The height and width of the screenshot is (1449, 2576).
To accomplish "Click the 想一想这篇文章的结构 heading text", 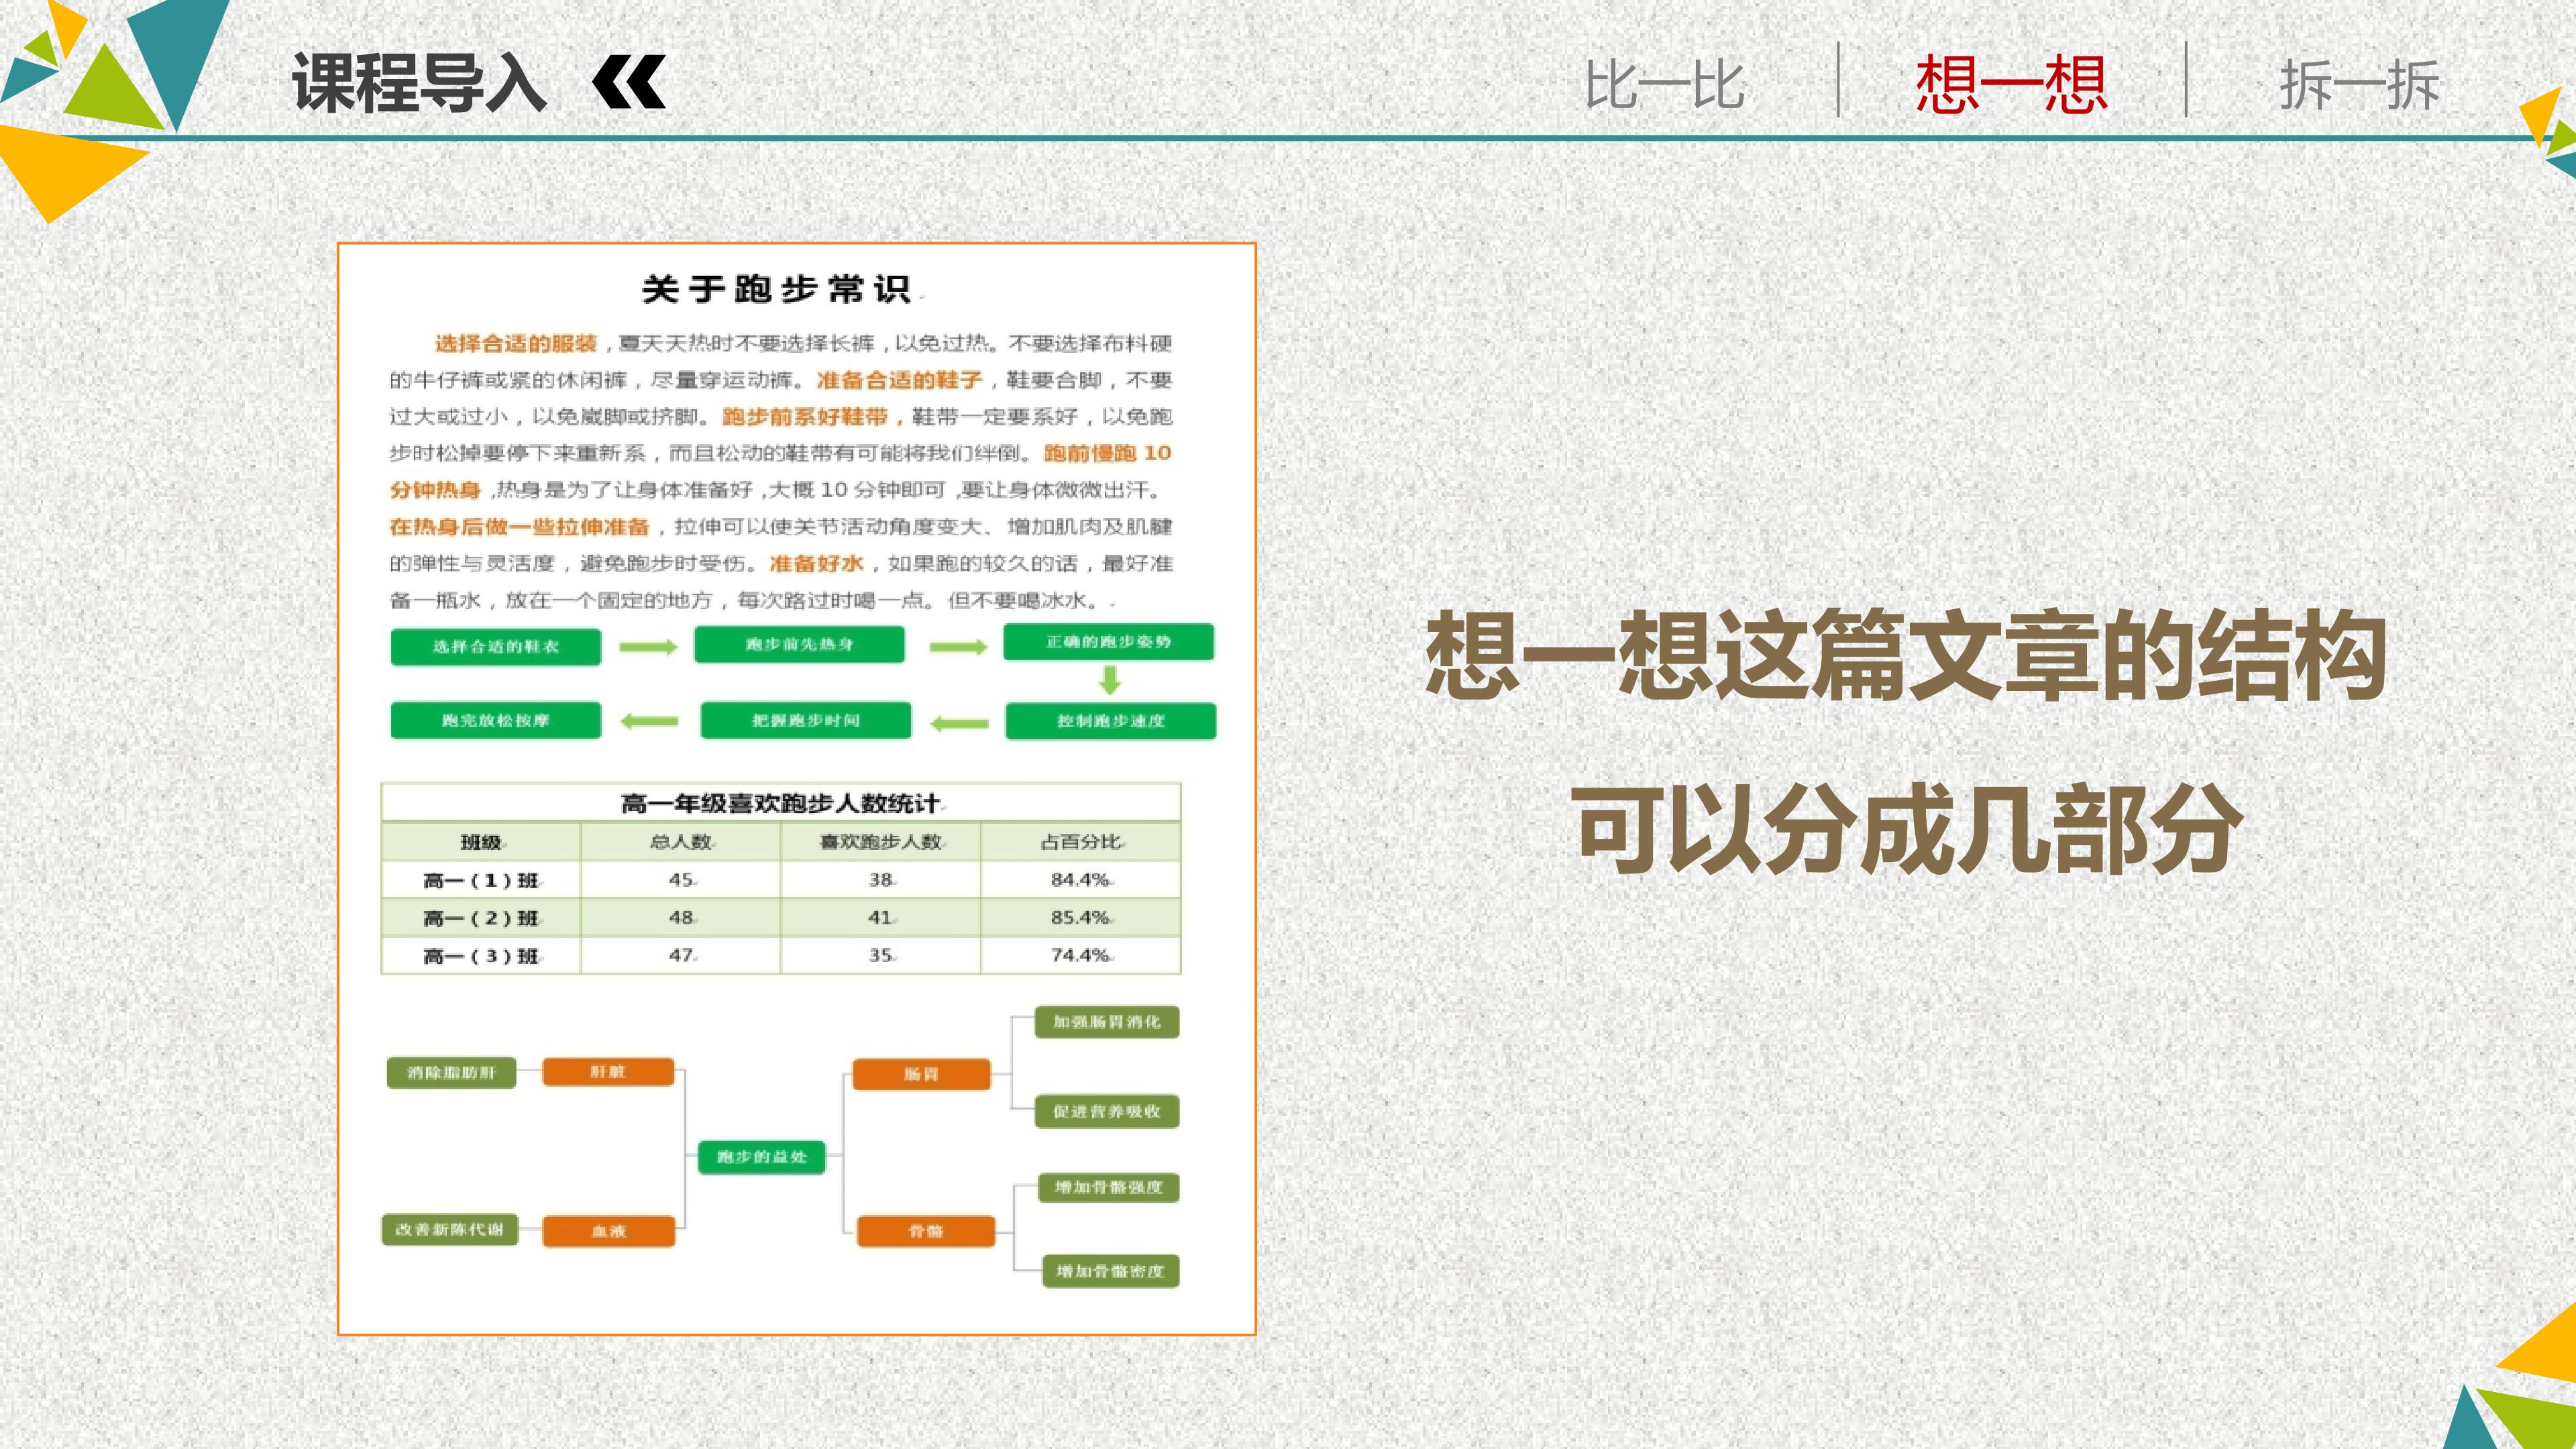I will tap(1906, 655).
